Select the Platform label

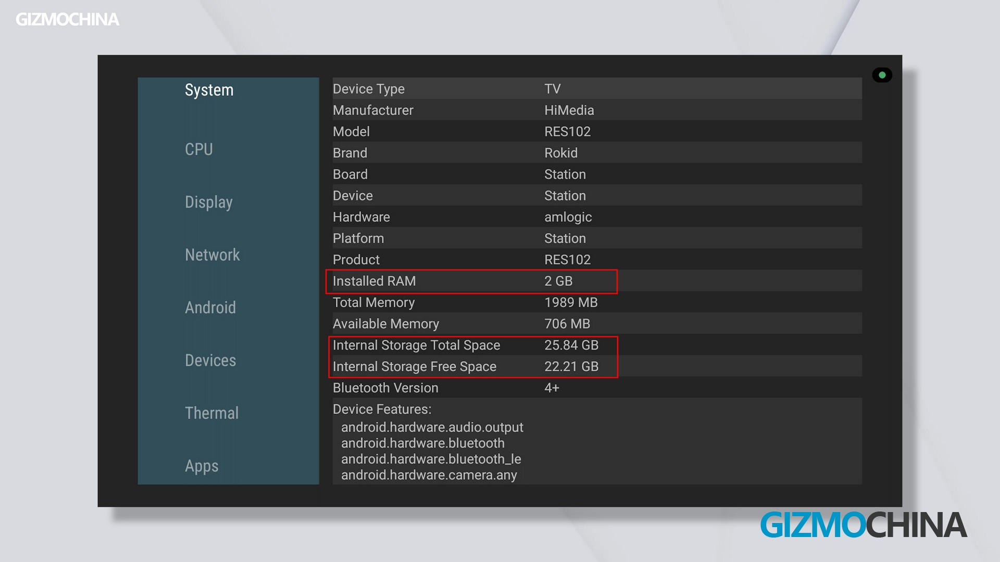coord(358,238)
